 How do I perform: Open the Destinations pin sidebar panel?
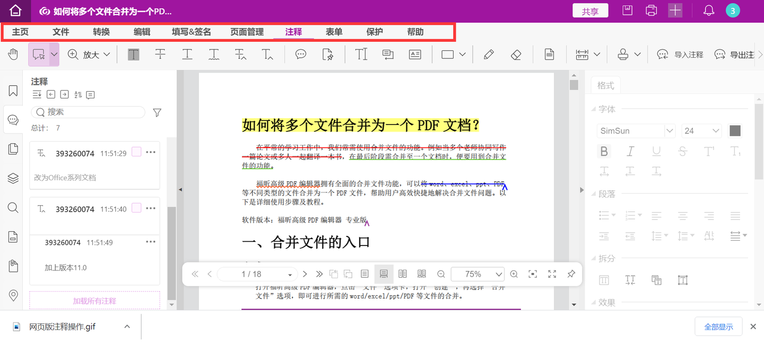click(x=13, y=295)
